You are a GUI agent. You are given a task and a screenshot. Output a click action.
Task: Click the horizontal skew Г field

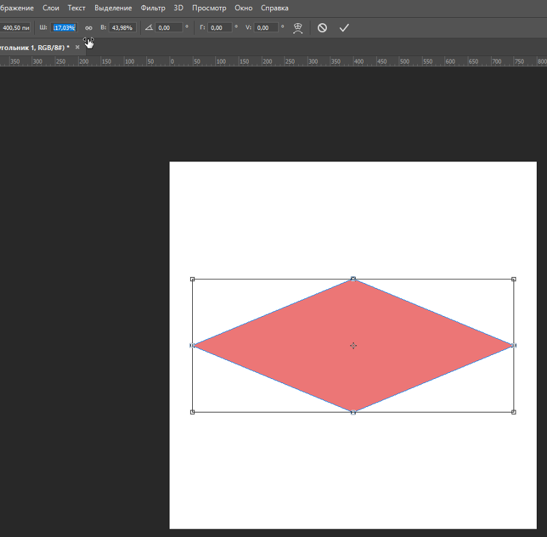click(219, 27)
